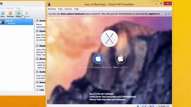The height and width of the screenshot is (107, 191).
Task: Open Help menu in the VM window
Action: pyautogui.click(x=76, y=9)
